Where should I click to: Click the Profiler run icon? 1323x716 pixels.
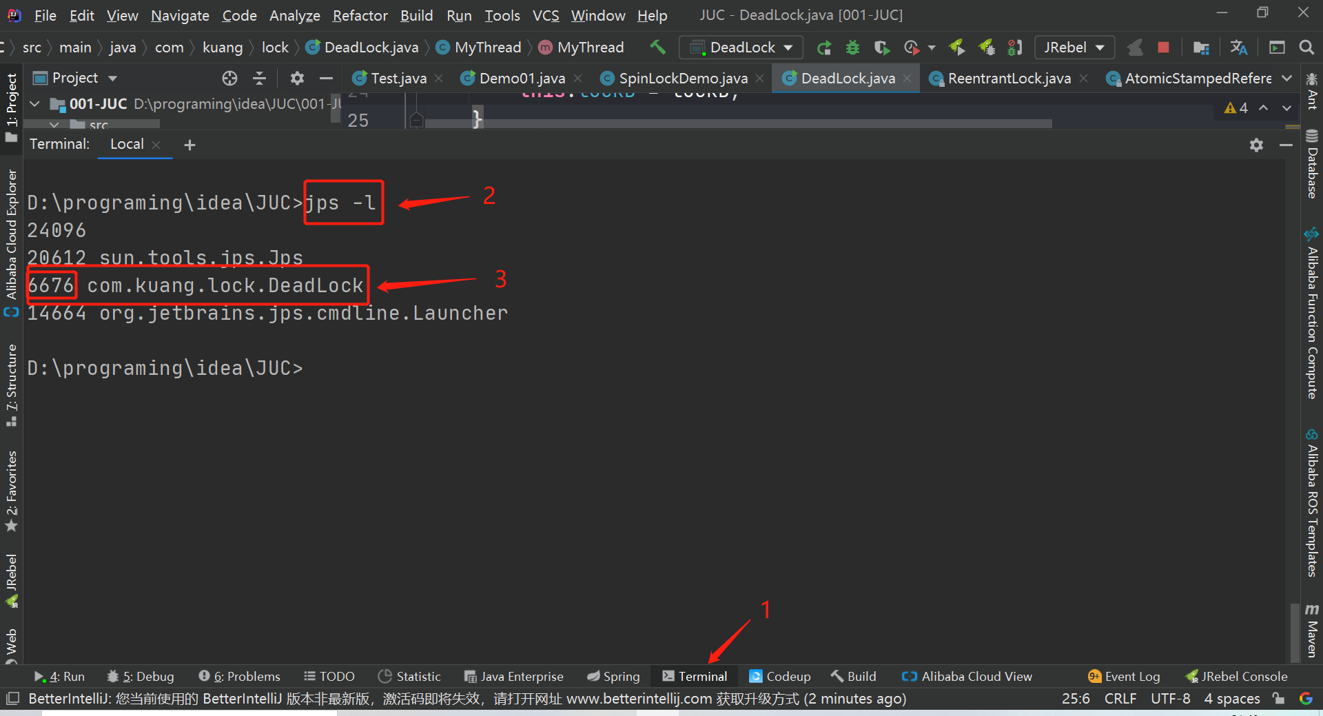click(912, 48)
